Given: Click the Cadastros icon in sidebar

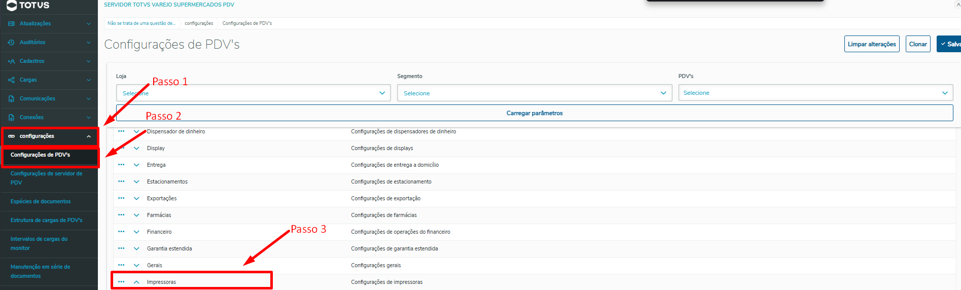Looking at the screenshot, I should 11,61.
